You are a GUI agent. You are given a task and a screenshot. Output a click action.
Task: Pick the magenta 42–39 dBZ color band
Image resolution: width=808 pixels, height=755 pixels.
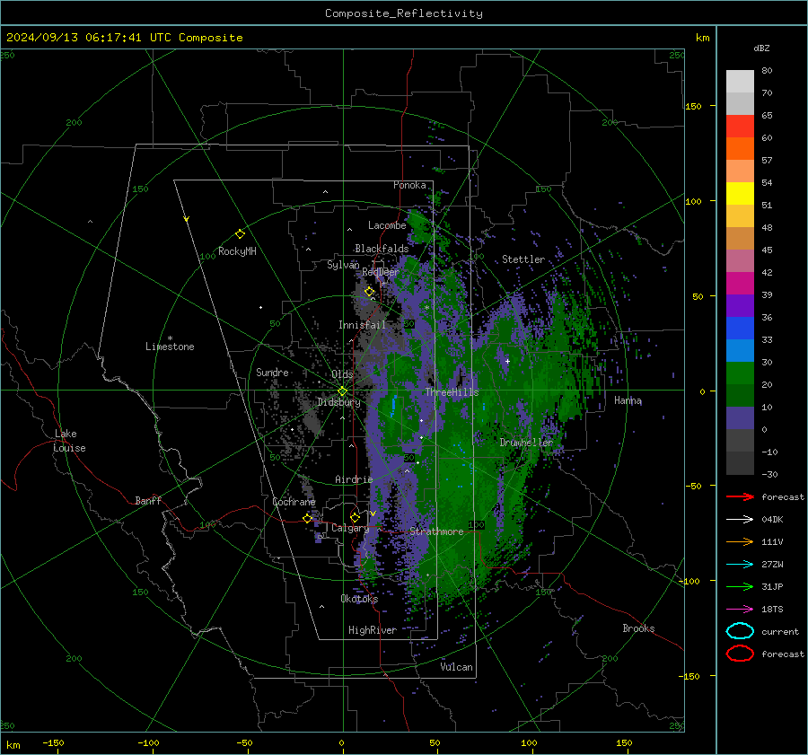tap(740, 284)
